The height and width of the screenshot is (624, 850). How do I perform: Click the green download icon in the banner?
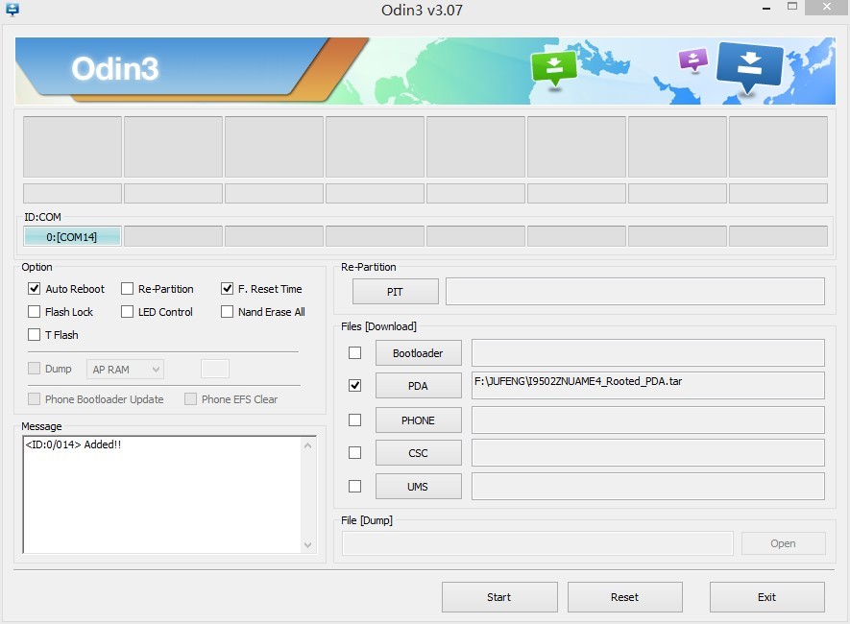[x=555, y=63]
